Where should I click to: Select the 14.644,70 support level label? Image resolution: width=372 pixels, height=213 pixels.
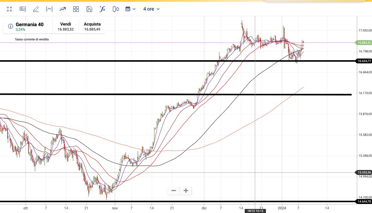point(364,201)
